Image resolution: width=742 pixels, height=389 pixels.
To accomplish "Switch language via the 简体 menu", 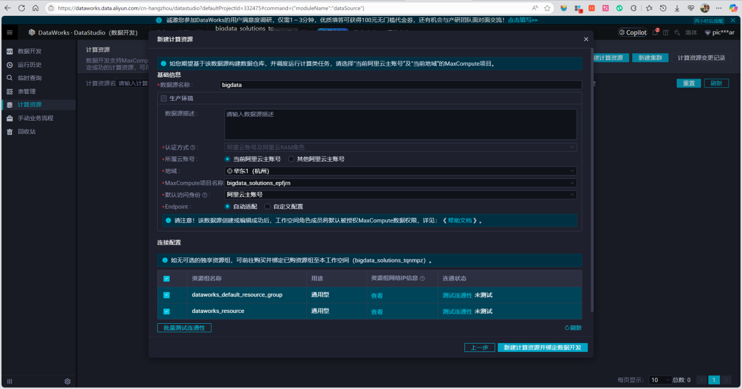I will coord(691,32).
